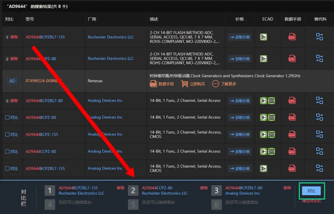
Task: Open 3D model for Analog Devices AD9644CCPZ-80
Action: [x=272, y=152]
